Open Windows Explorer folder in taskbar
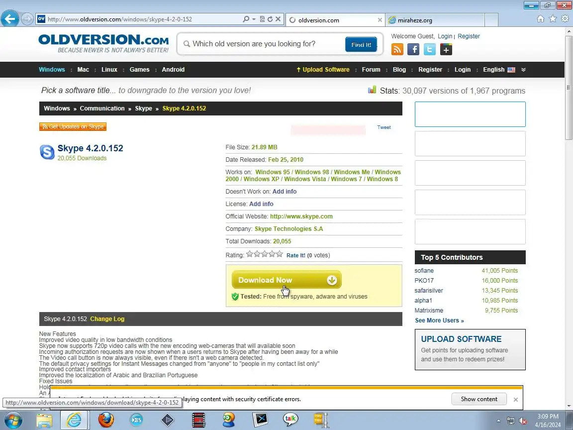Image resolution: width=573 pixels, height=430 pixels. point(44,420)
